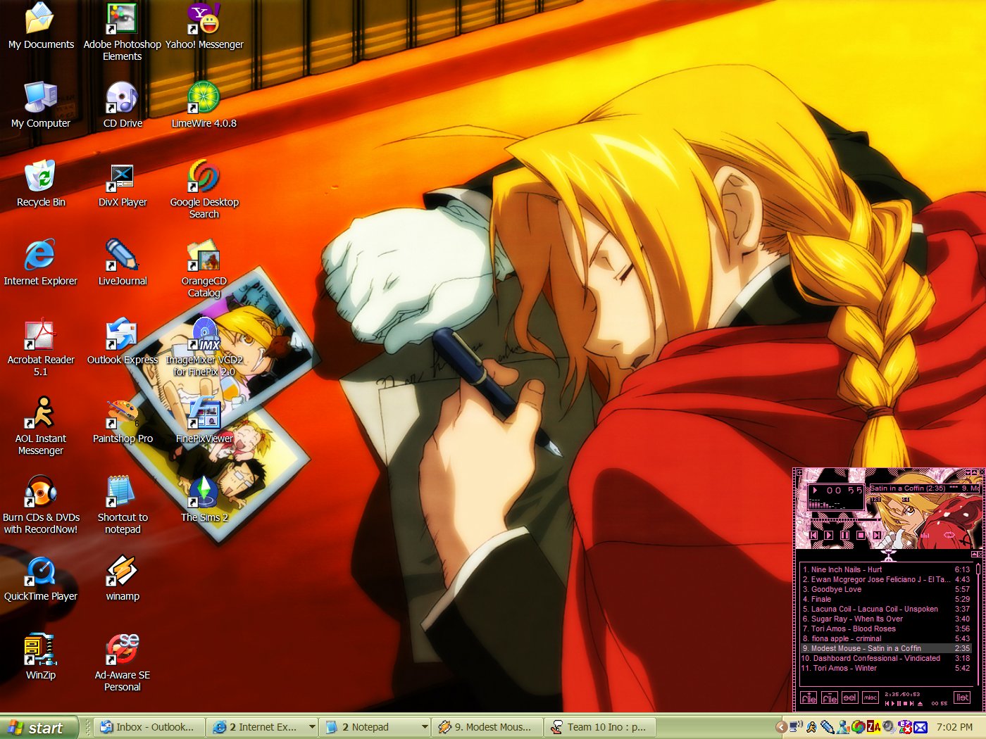Screen dimensions: 986x739
Task: Open playlist misc menu
Action: point(870,697)
